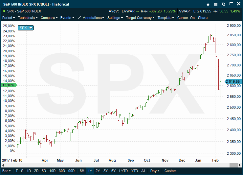Image resolution: width=243 pixels, height=175 pixels.
Task: Select the line annotation pencil icon
Action: pos(79,18)
